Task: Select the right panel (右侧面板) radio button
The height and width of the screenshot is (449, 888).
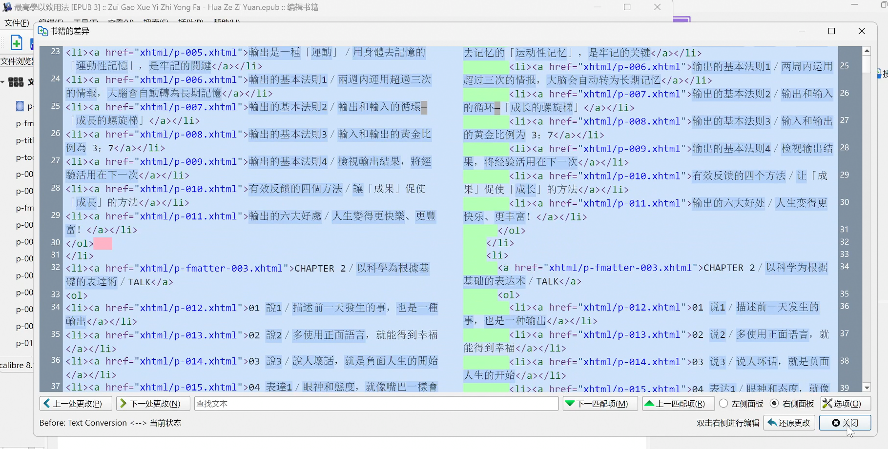Action: tap(774, 404)
